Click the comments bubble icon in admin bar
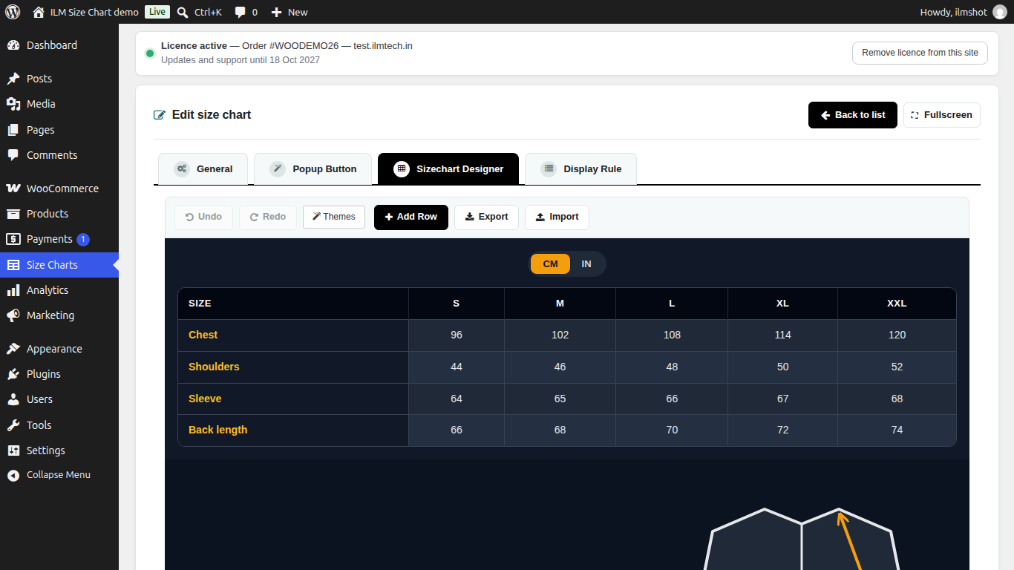Image resolution: width=1014 pixels, height=570 pixels. [240, 12]
